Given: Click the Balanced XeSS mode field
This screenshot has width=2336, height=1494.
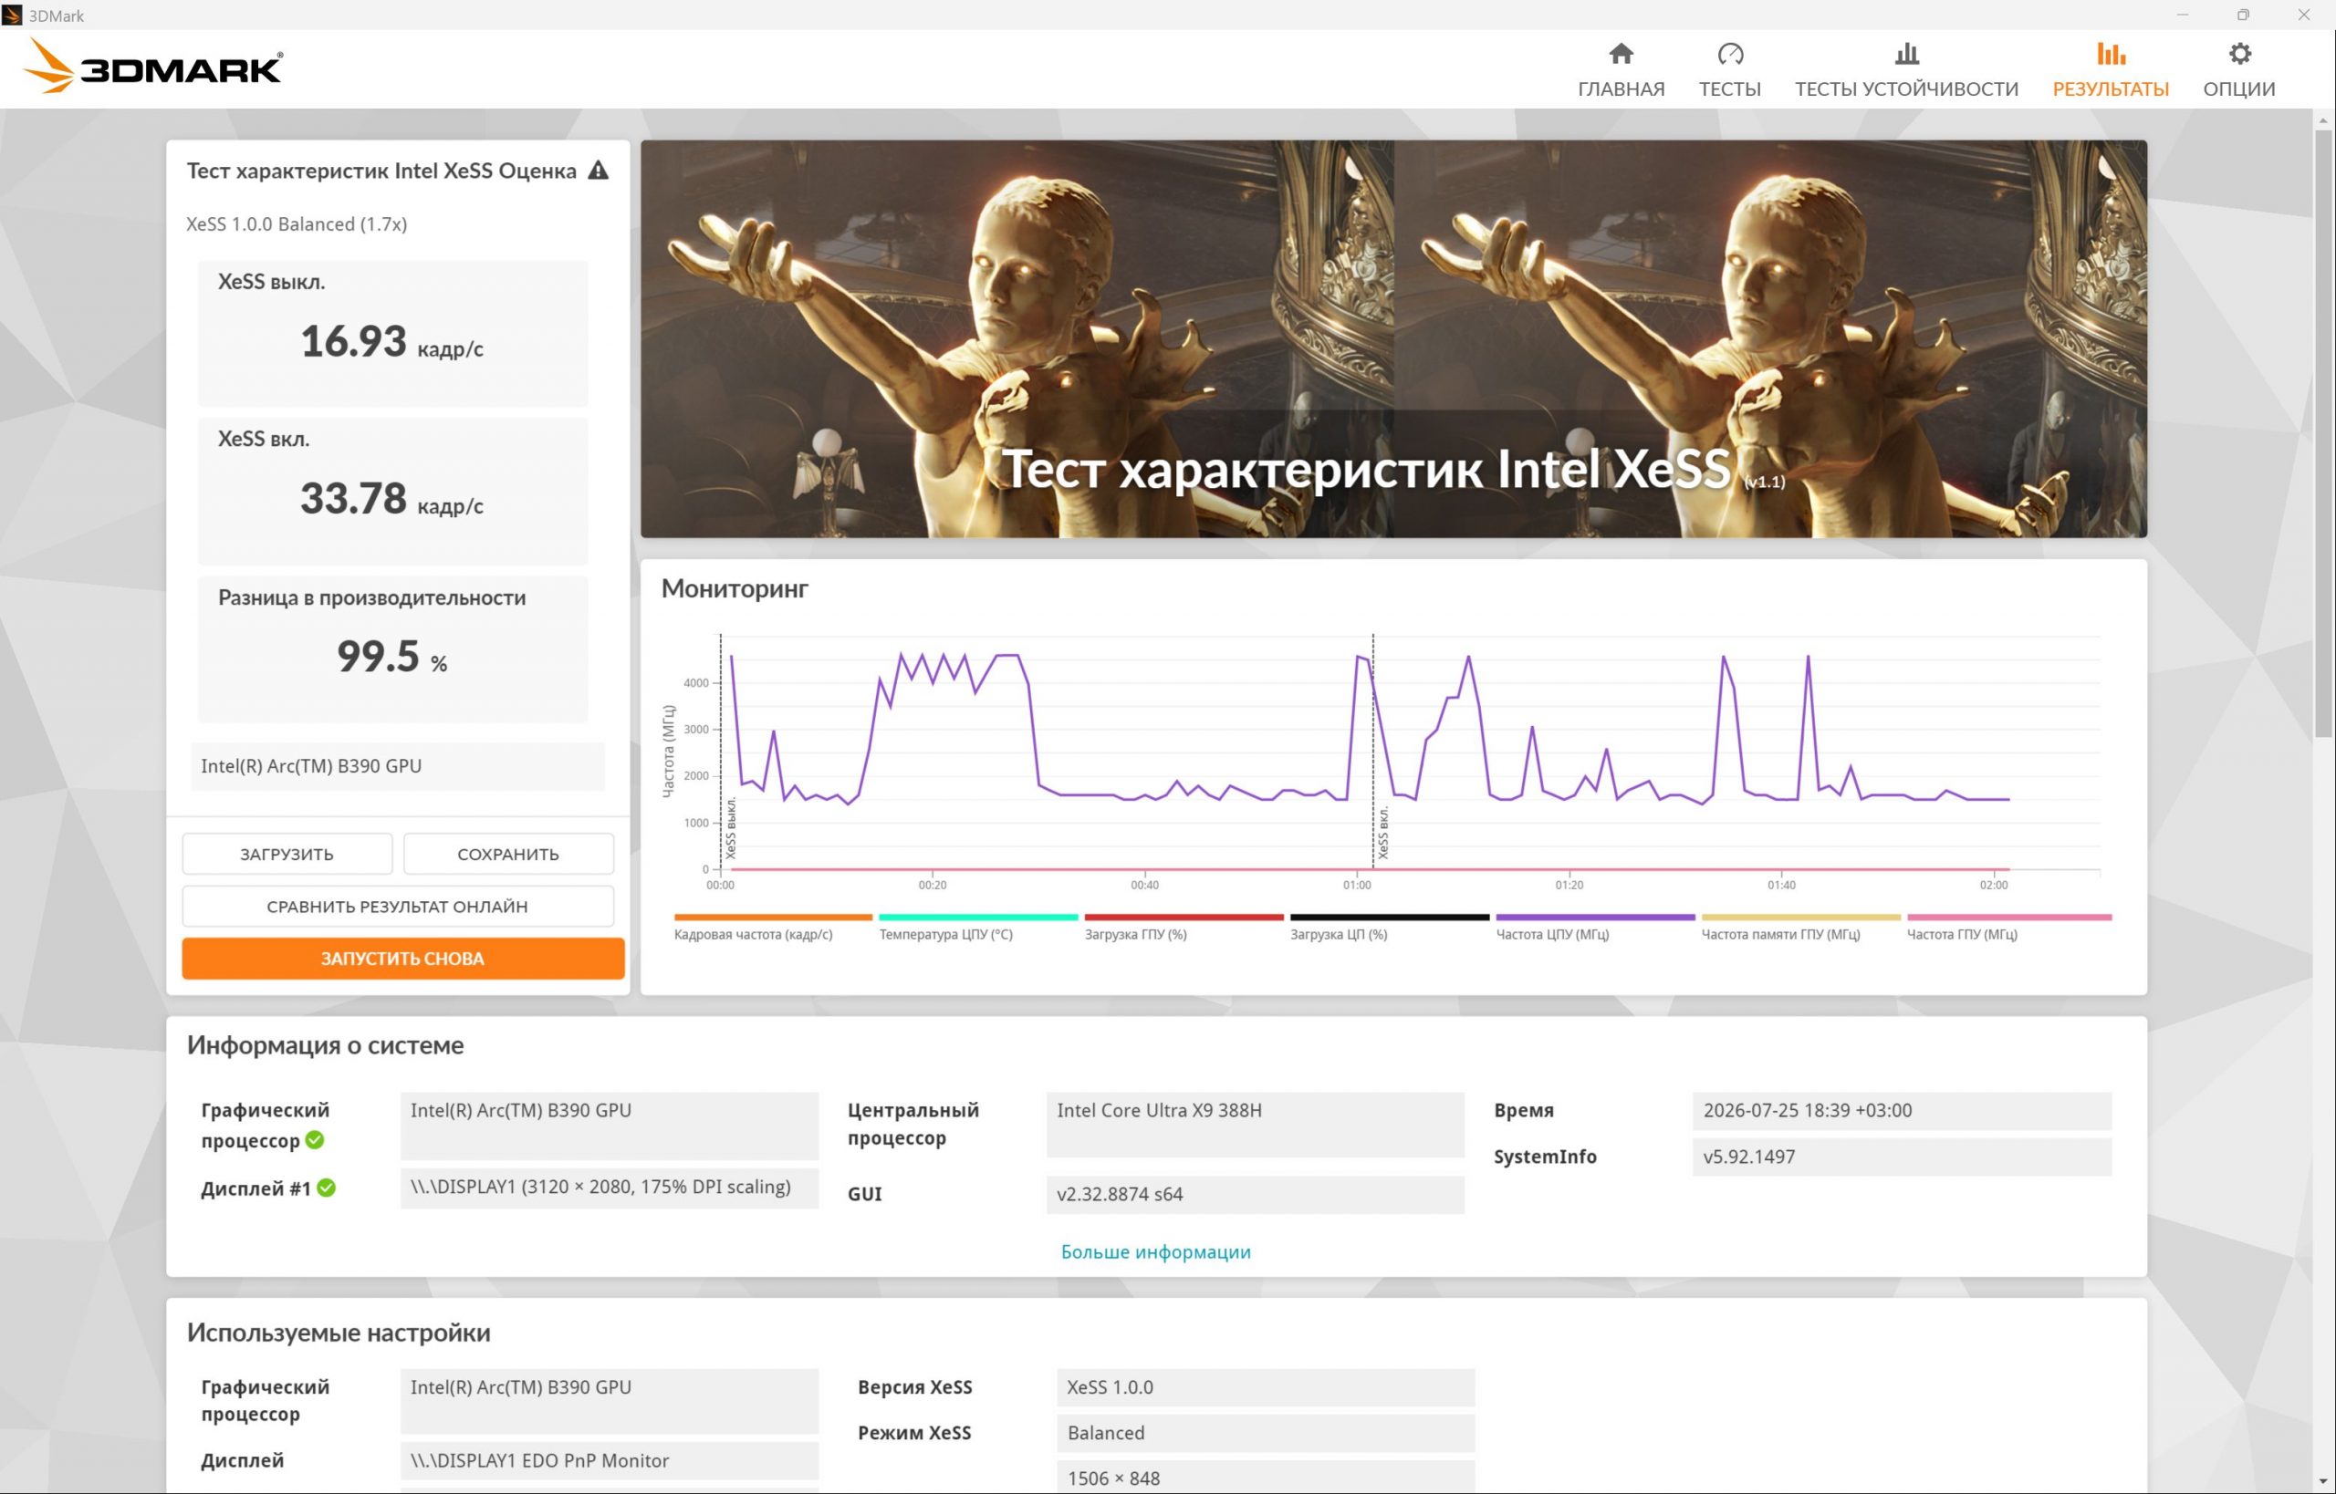Looking at the screenshot, I should click(1266, 1433).
